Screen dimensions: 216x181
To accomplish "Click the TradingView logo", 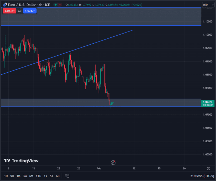I will [21, 161].
